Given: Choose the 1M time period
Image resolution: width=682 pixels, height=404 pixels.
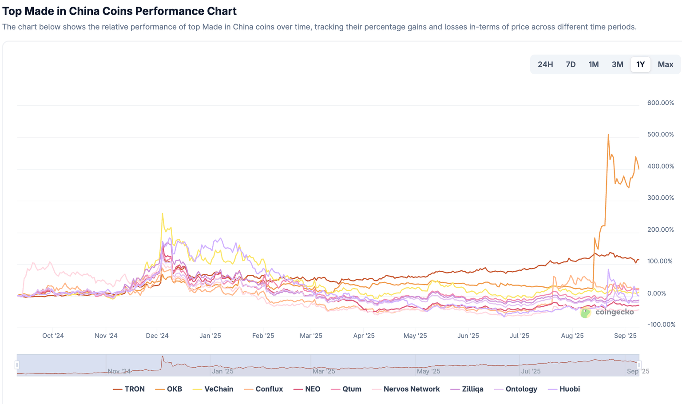Looking at the screenshot, I should [594, 64].
